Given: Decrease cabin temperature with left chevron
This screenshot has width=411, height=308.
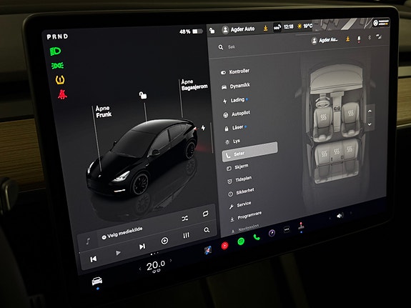Looking at the screenshot, I should pyautogui.click(x=140, y=269).
